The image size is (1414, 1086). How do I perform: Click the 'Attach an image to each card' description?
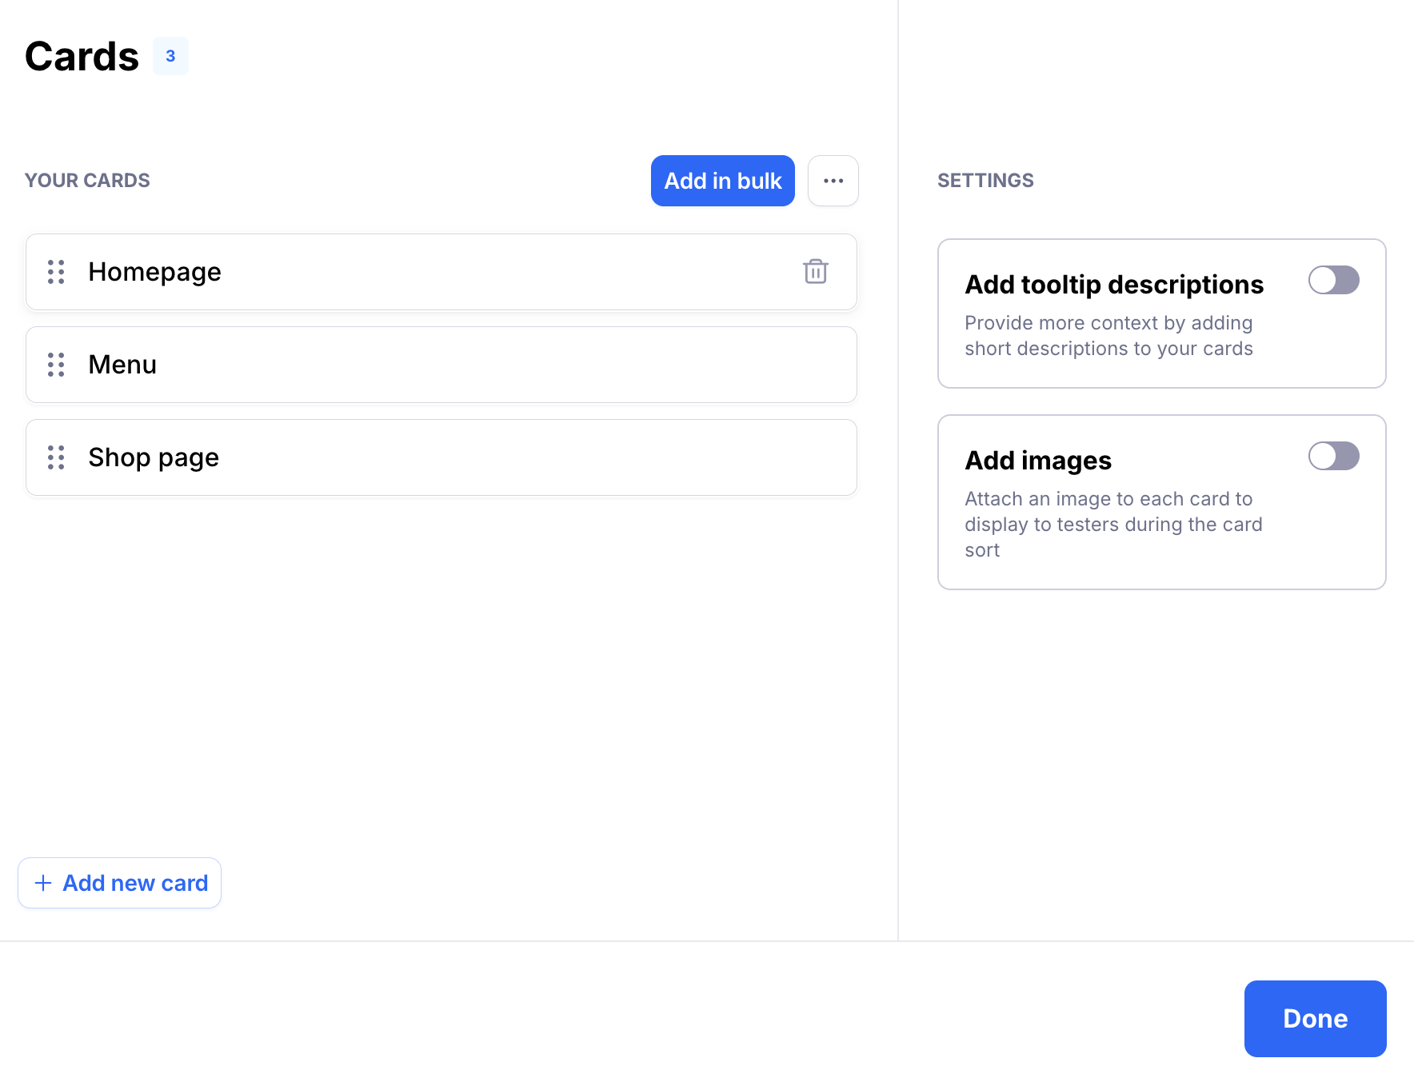tap(1113, 525)
